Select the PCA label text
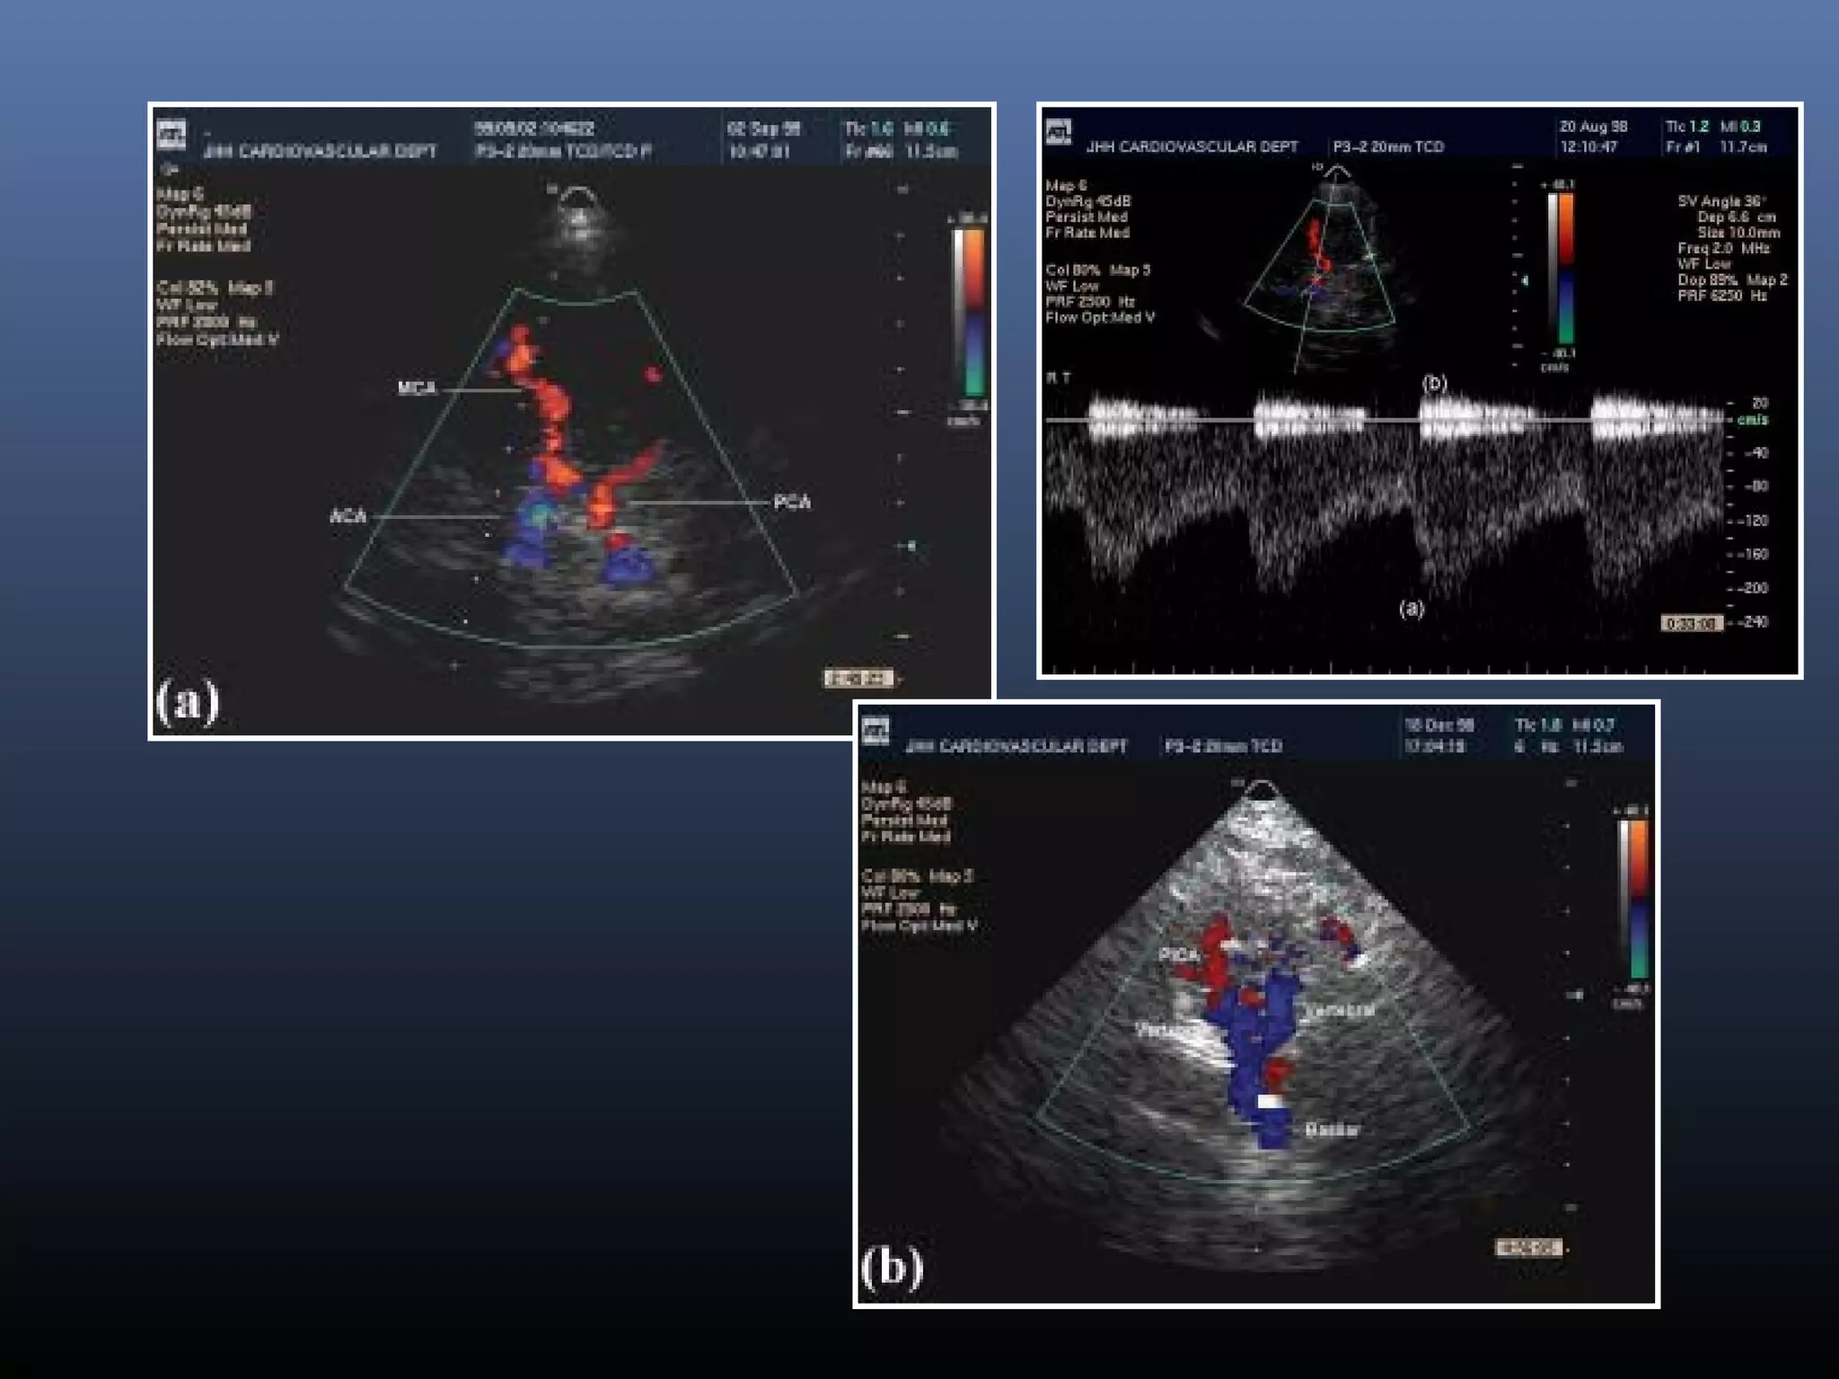The image size is (1839, 1379). 792,502
